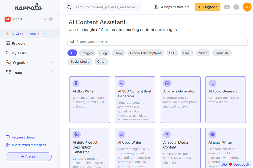Select the Blog filter chip

click(104, 53)
